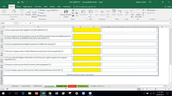Viewport: 172px width, 96px height.
Task: Open Customize Quick Access Toolbar dropdown
Action: coord(32,2)
